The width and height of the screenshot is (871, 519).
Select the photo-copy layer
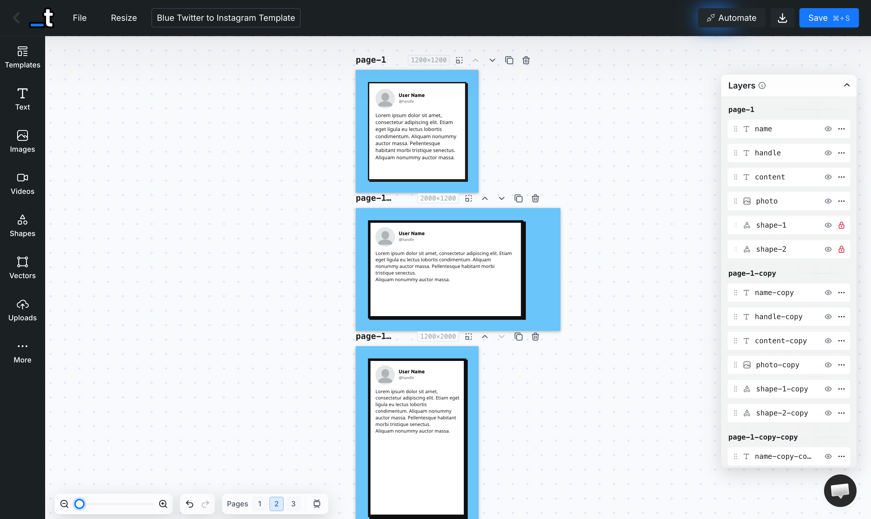789,365
